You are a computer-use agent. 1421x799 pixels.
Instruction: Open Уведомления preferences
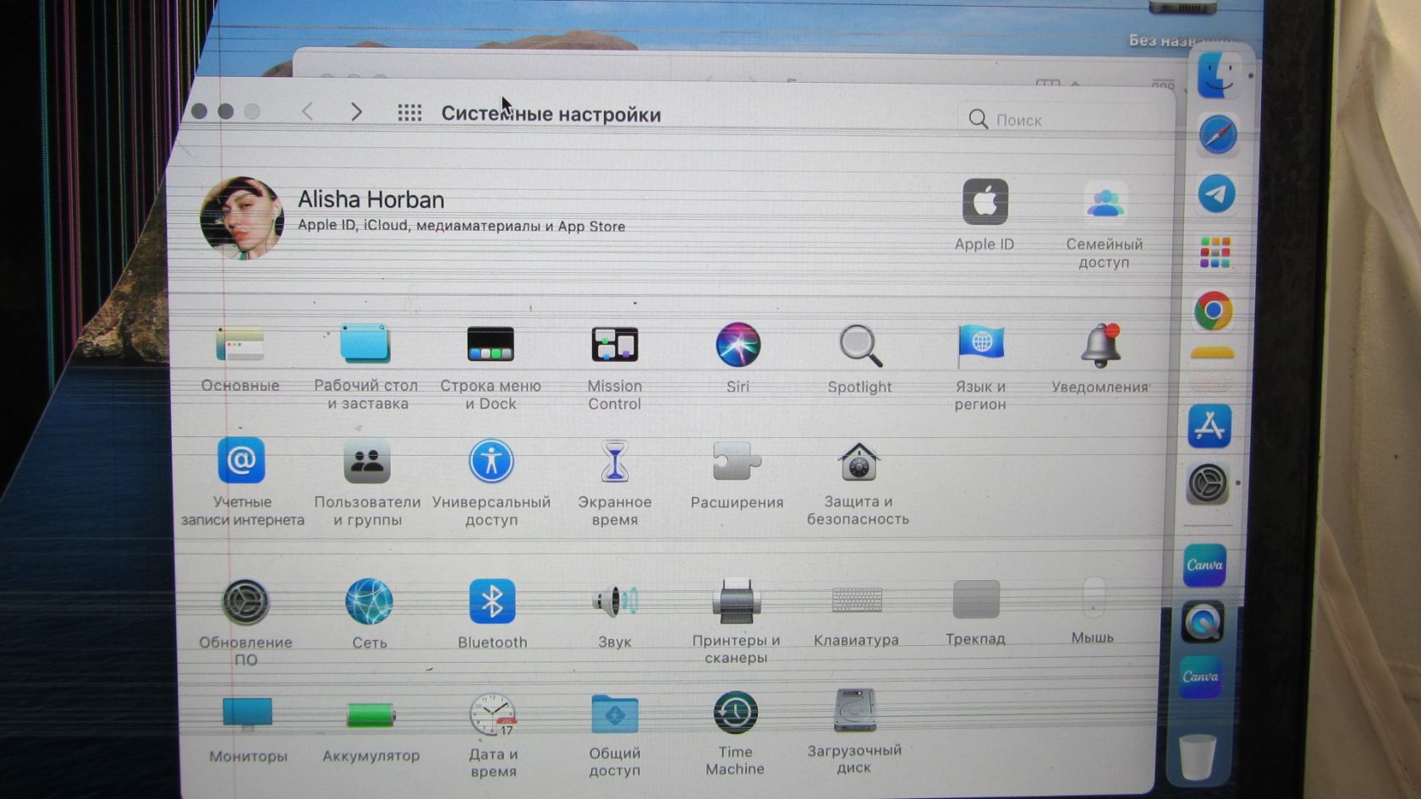[1100, 346]
